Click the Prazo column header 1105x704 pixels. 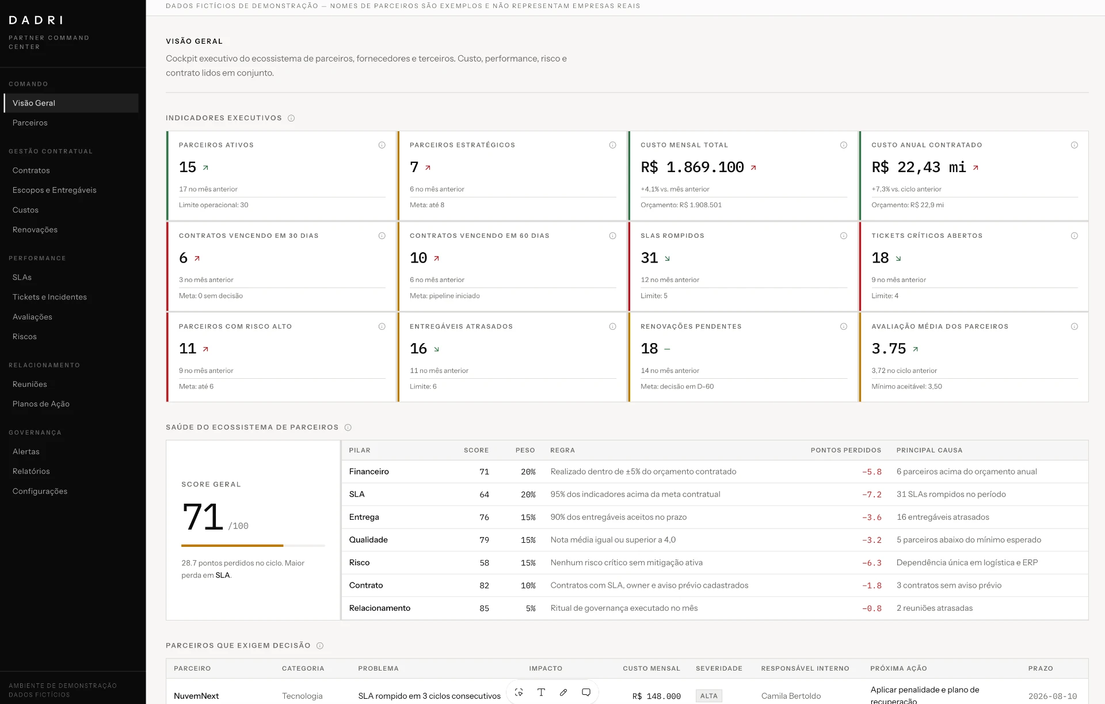click(x=1041, y=668)
